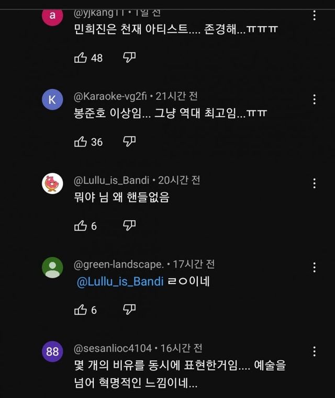
Task: Like the @green-landscape. reply
Action: (x=81, y=310)
